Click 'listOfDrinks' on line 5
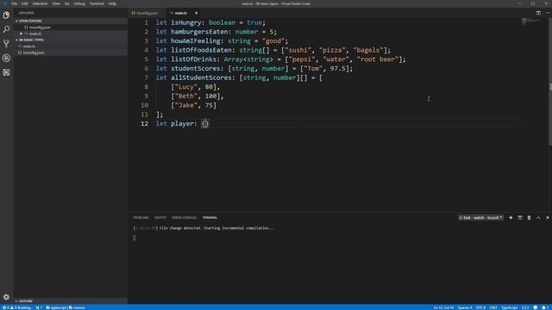This screenshot has height=310, width=552. (193, 59)
